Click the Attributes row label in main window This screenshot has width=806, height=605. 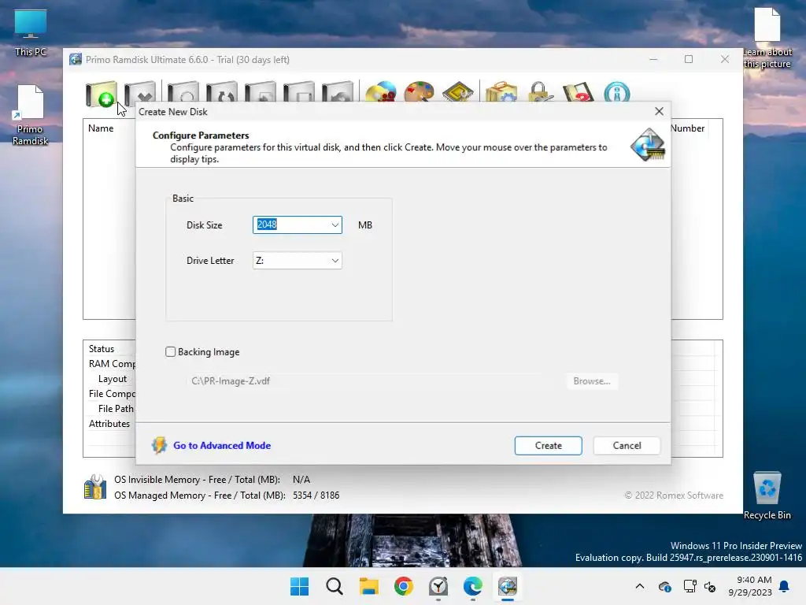pyautogui.click(x=109, y=423)
